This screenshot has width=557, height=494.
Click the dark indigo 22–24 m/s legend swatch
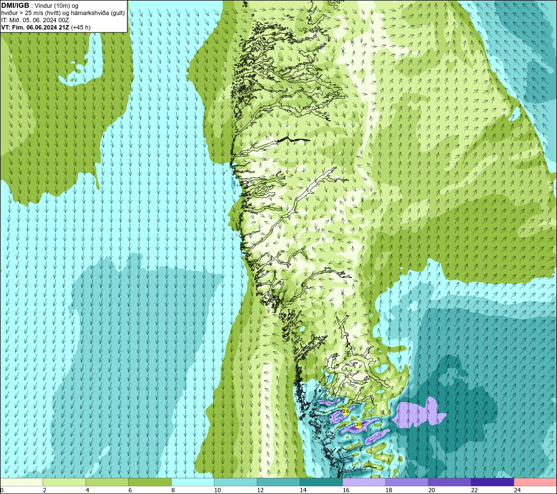pos(492,482)
